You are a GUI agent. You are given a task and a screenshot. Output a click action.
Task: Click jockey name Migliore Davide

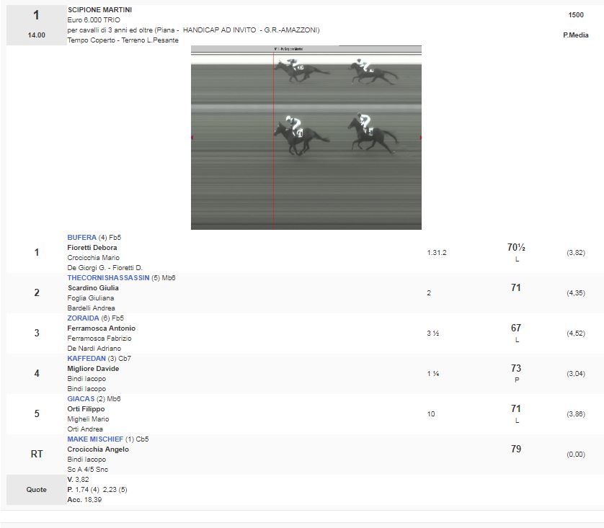click(x=93, y=369)
